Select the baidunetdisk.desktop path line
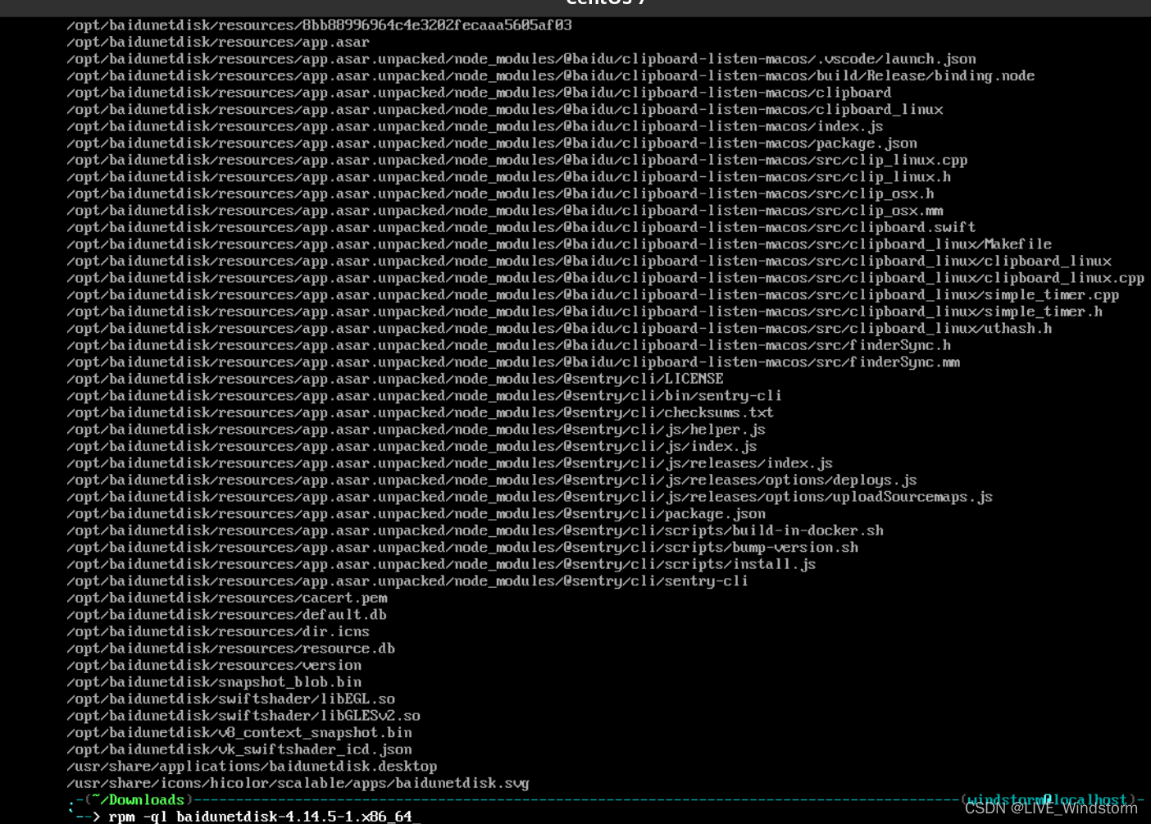This screenshot has height=824, width=1151. (252, 766)
